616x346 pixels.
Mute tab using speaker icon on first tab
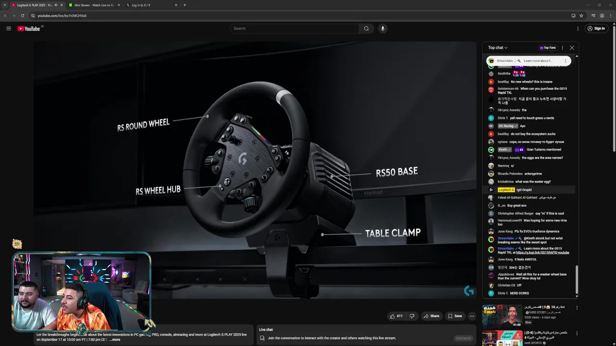coord(55,5)
